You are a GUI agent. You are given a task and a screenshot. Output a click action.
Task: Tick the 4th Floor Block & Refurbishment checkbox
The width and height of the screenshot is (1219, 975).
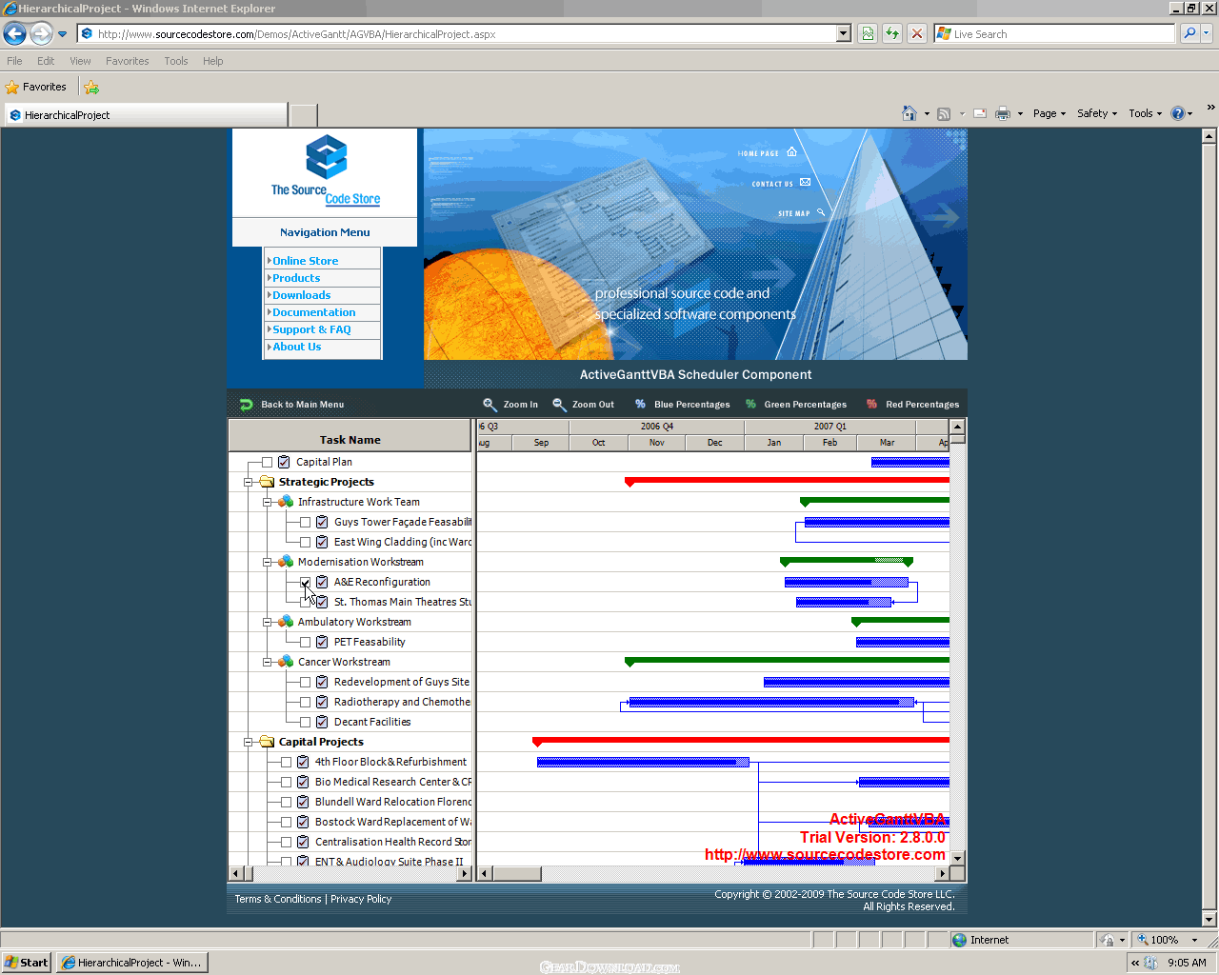tap(286, 763)
